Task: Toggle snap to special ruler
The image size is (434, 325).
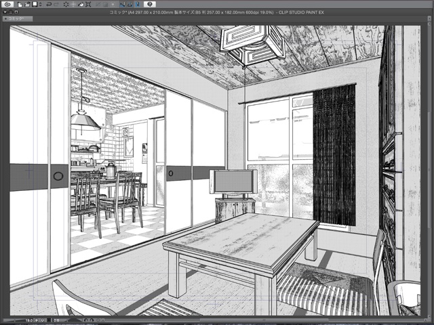Action: pyautogui.click(x=130, y=5)
